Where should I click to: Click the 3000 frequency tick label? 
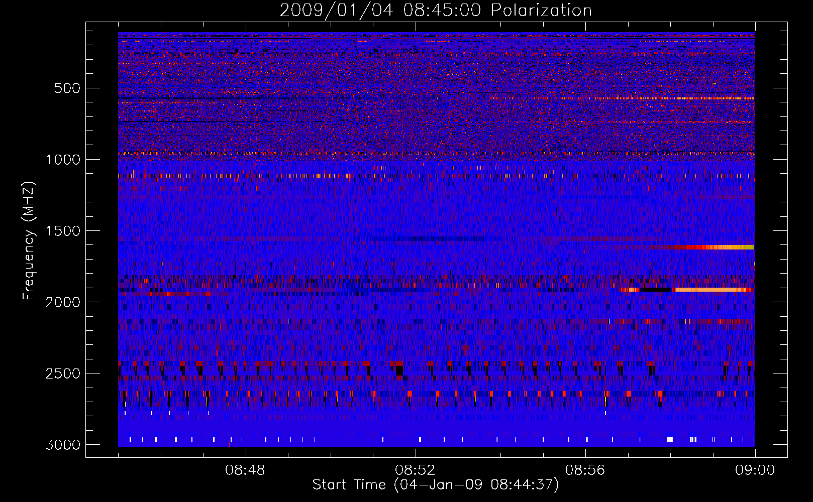[63, 445]
